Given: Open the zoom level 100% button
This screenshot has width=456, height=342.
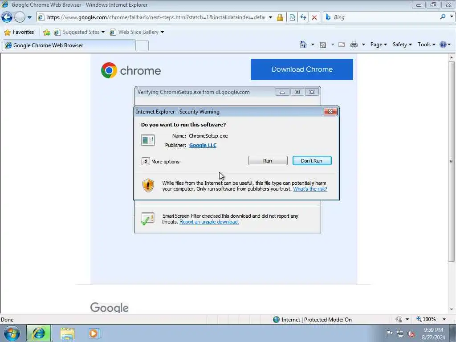Looking at the screenshot, I should click(x=426, y=319).
